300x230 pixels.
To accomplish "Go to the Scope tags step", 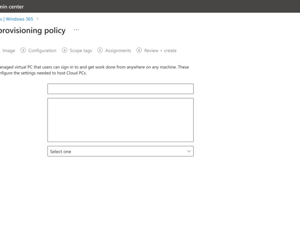I will tap(80, 51).
